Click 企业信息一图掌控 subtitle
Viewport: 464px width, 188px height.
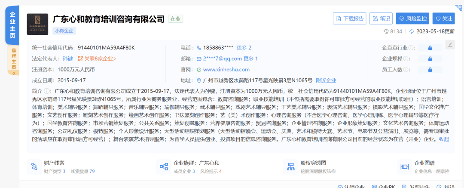432,171
